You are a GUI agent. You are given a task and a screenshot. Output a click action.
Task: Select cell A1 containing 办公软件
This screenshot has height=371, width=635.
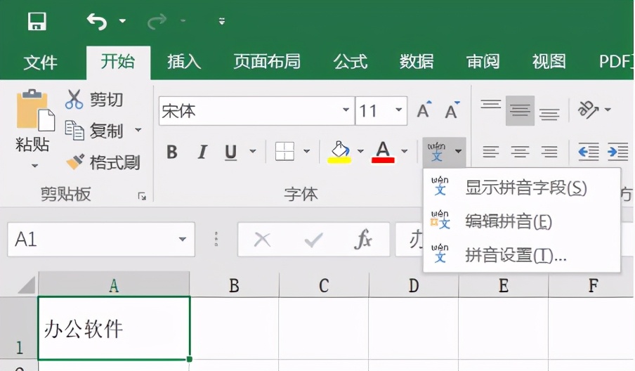(x=114, y=328)
